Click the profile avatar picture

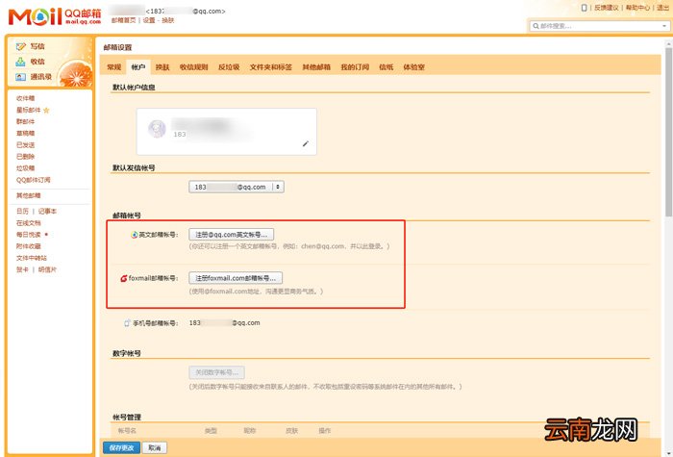click(157, 129)
